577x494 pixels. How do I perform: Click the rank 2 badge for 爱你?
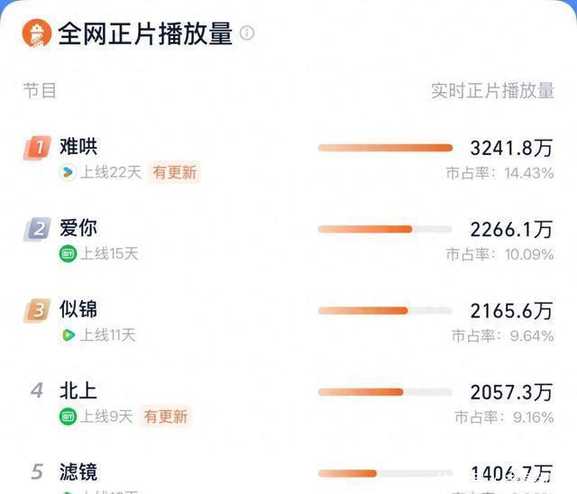(37, 229)
